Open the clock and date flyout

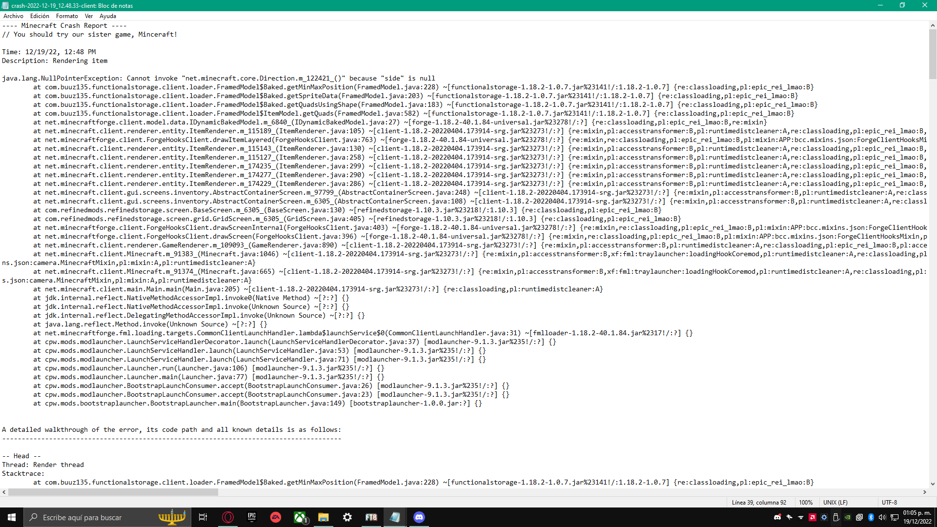(x=917, y=517)
